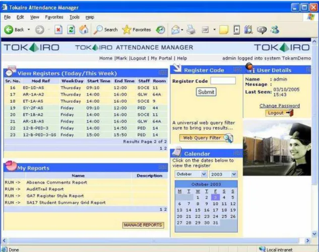This screenshot has height=252, width=319.
Task: Open the Edit menu
Action: pos(20,17)
